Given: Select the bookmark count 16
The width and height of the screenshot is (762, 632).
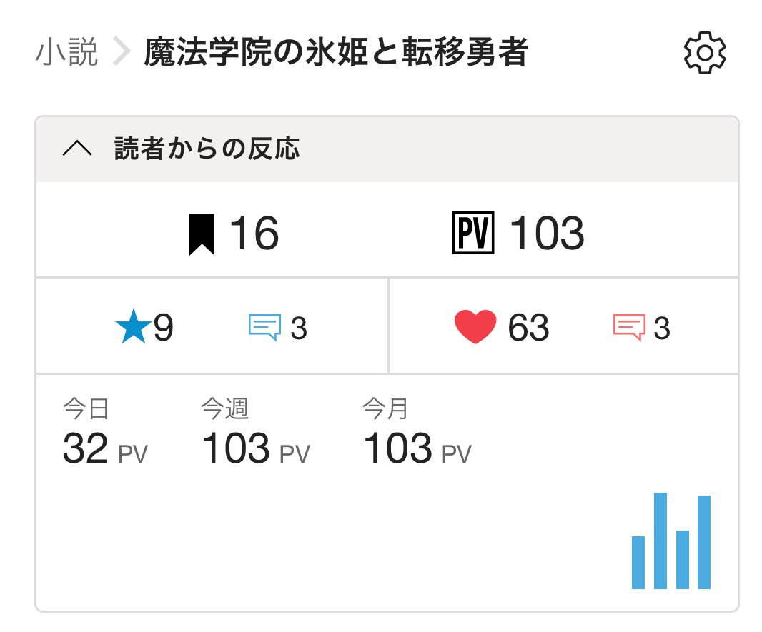Looking at the screenshot, I should 254,234.
